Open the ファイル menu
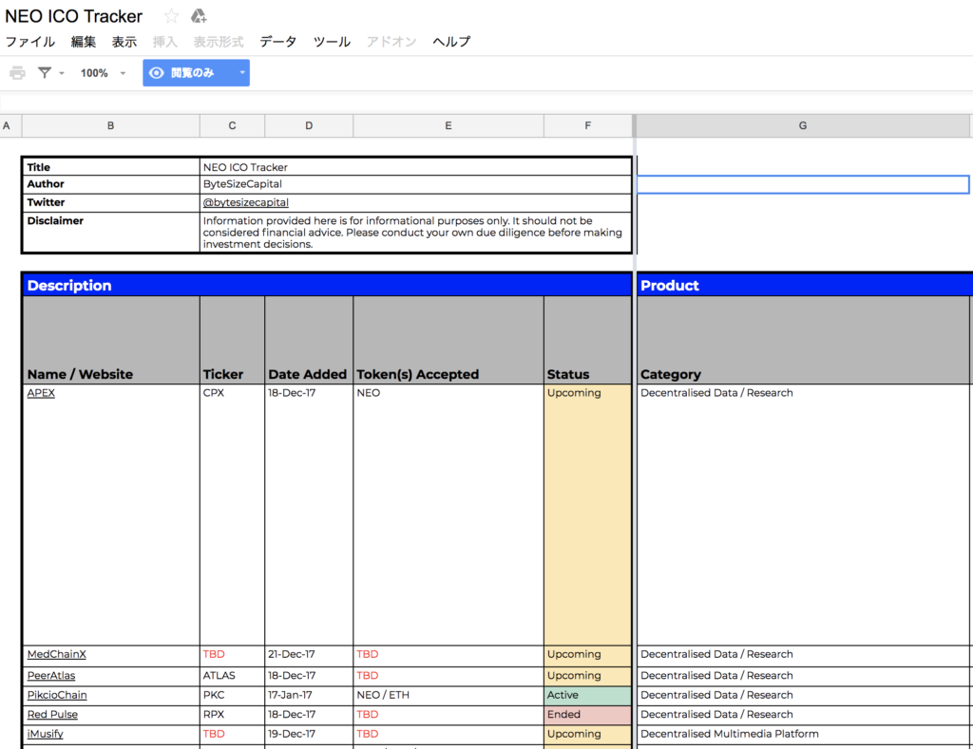The image size is (973, 749). (29, 42)
